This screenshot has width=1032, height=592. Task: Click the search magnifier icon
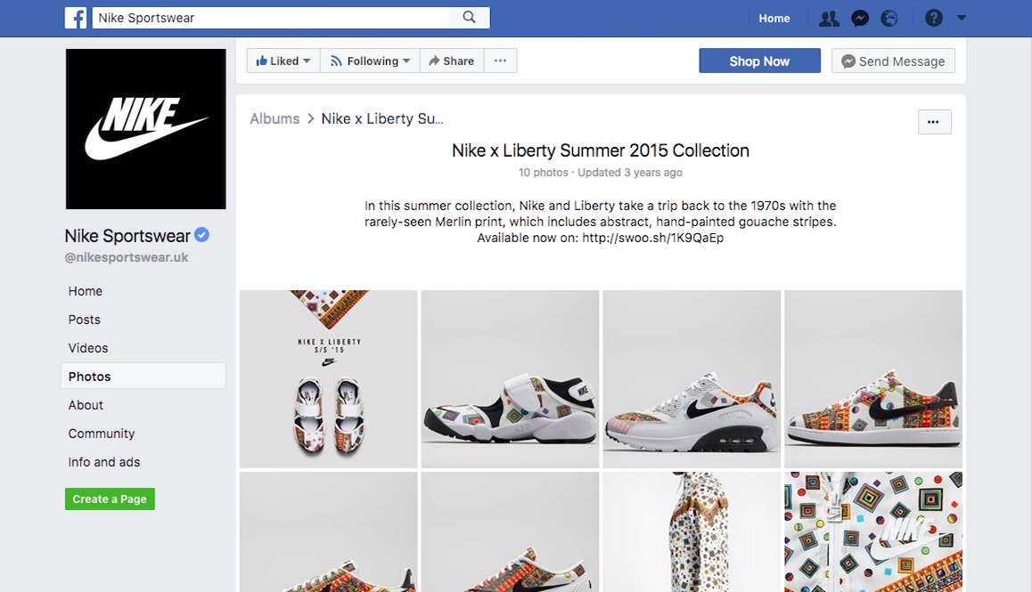(x=469, y=18)
